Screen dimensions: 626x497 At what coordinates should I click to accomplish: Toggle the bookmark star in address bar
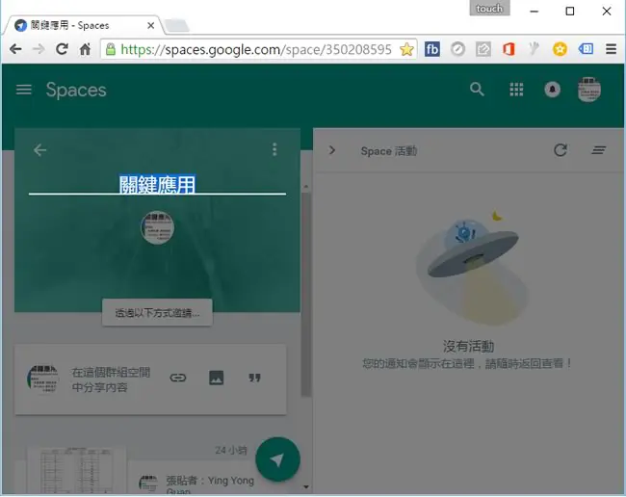click(406, 49)
